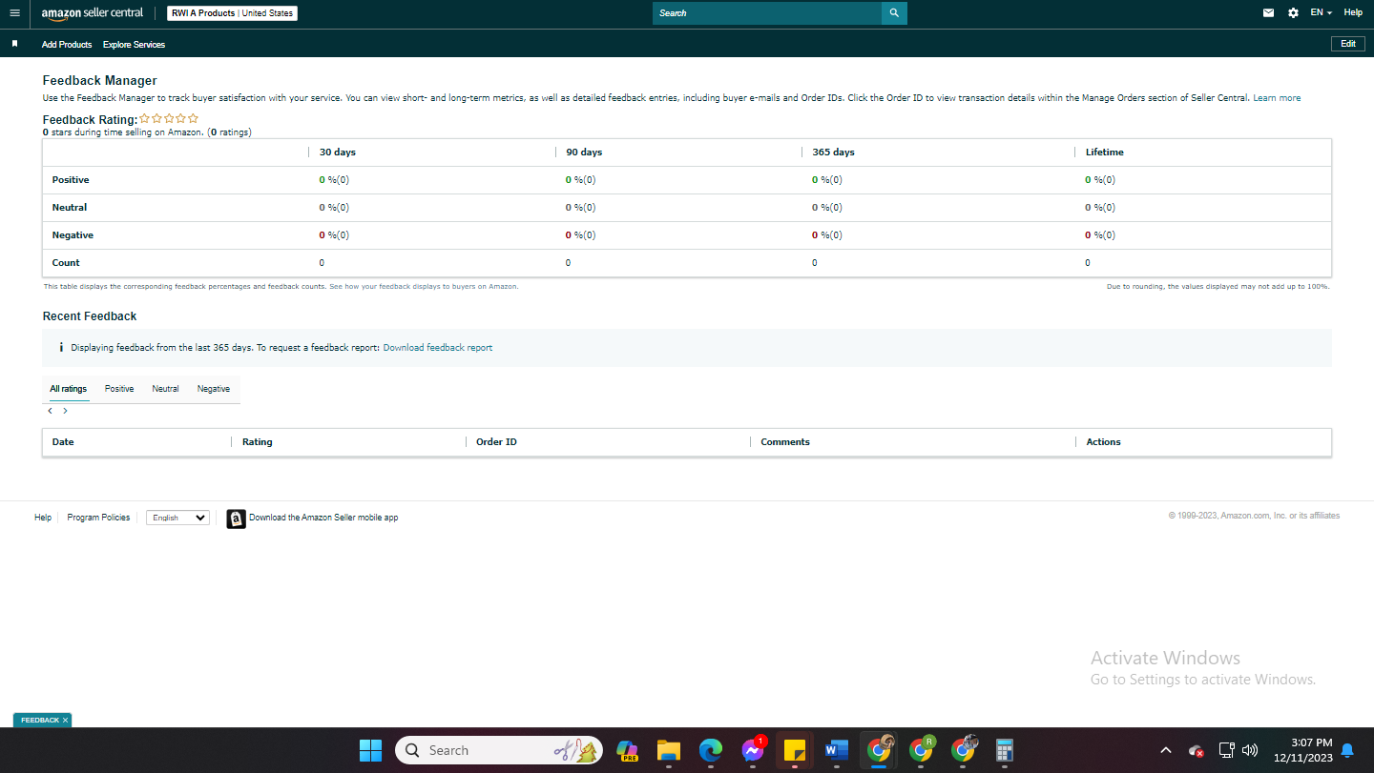Launch Microsoft Edge from the taskbar
The image size is (1374, 773).
click(710, 750)
